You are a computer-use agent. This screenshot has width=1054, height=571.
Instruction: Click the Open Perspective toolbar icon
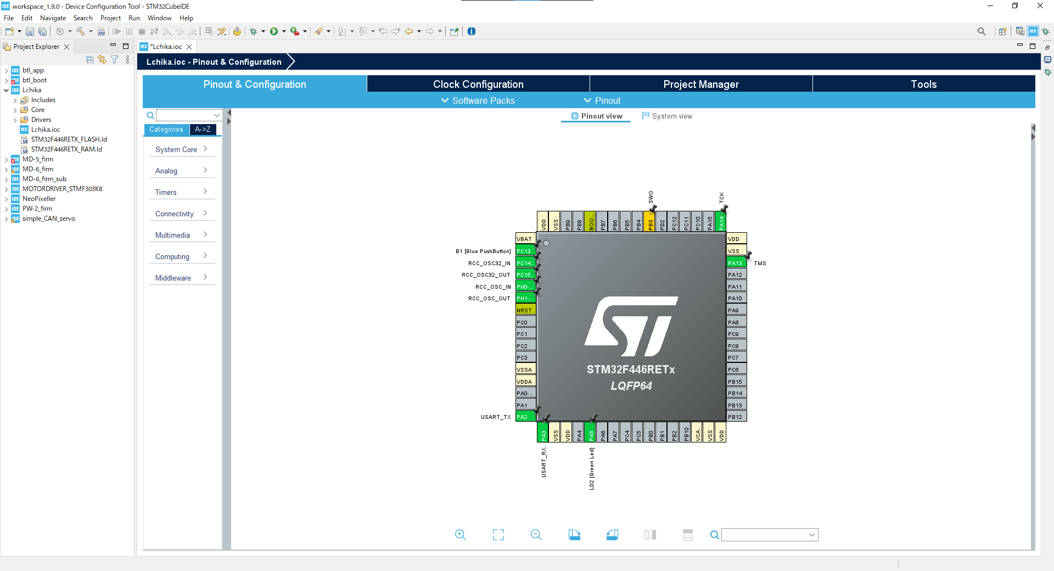click(x=1002, y=31)
